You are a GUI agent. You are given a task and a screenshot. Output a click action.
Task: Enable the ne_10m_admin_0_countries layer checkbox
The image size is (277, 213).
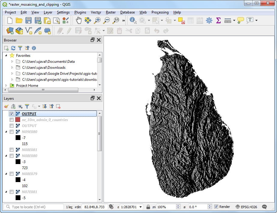pyautogui.click(x=11, y=120)
